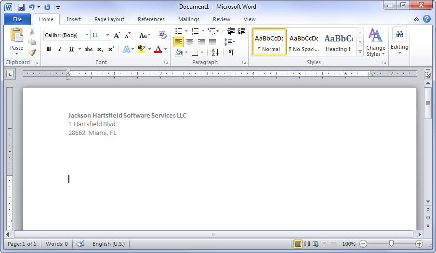The image size is (436, 253).
Task: Click Words: 0 count in status bar
Action: (57, 244)
